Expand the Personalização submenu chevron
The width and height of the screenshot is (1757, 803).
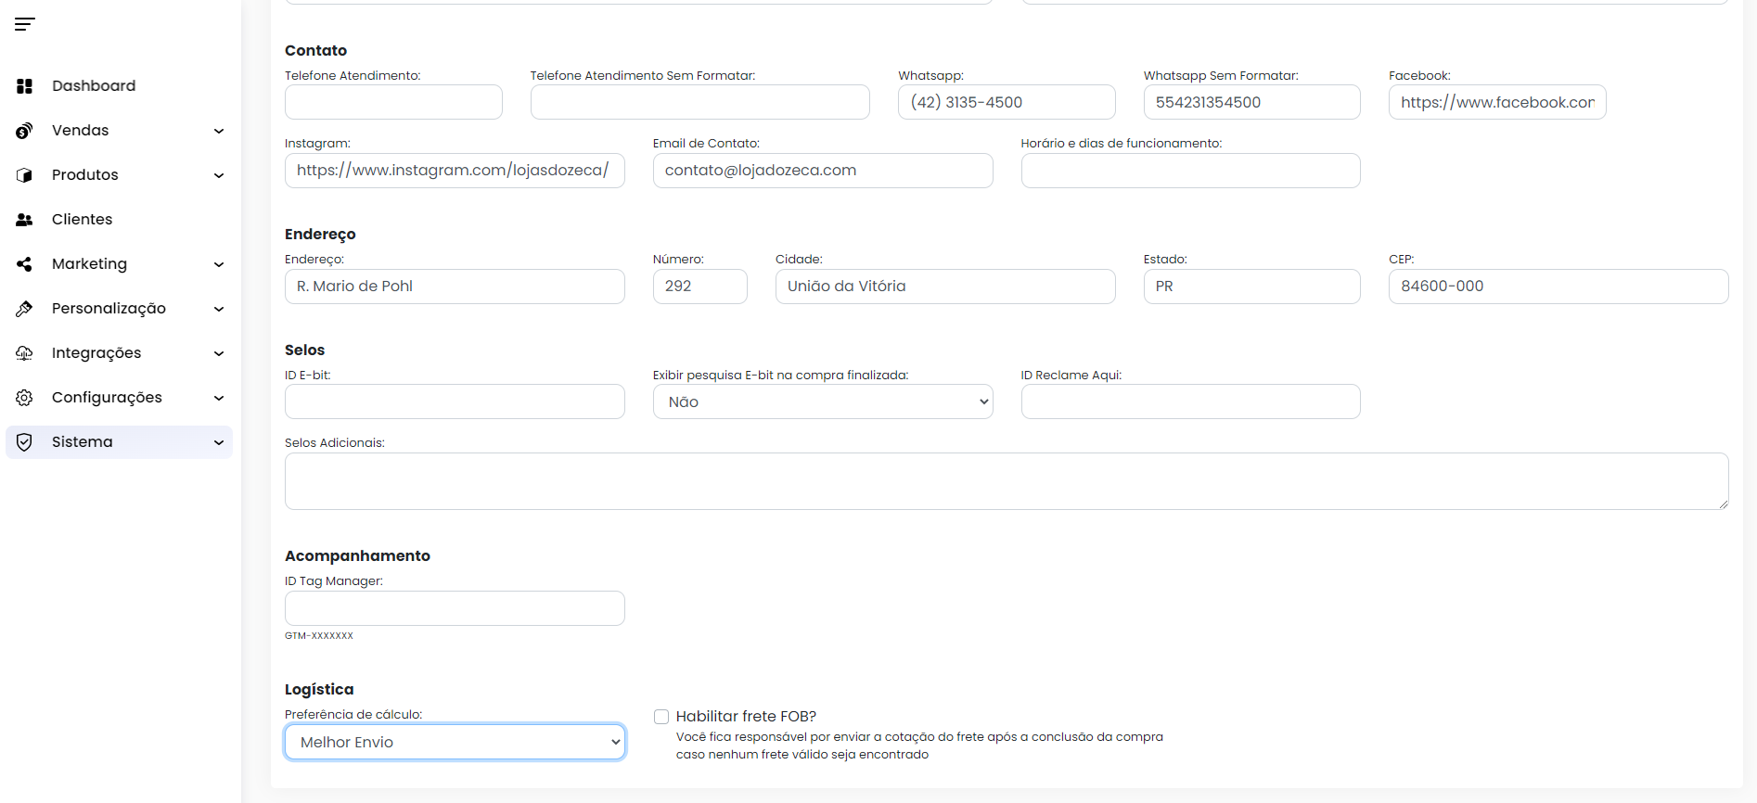click(219, 309)
